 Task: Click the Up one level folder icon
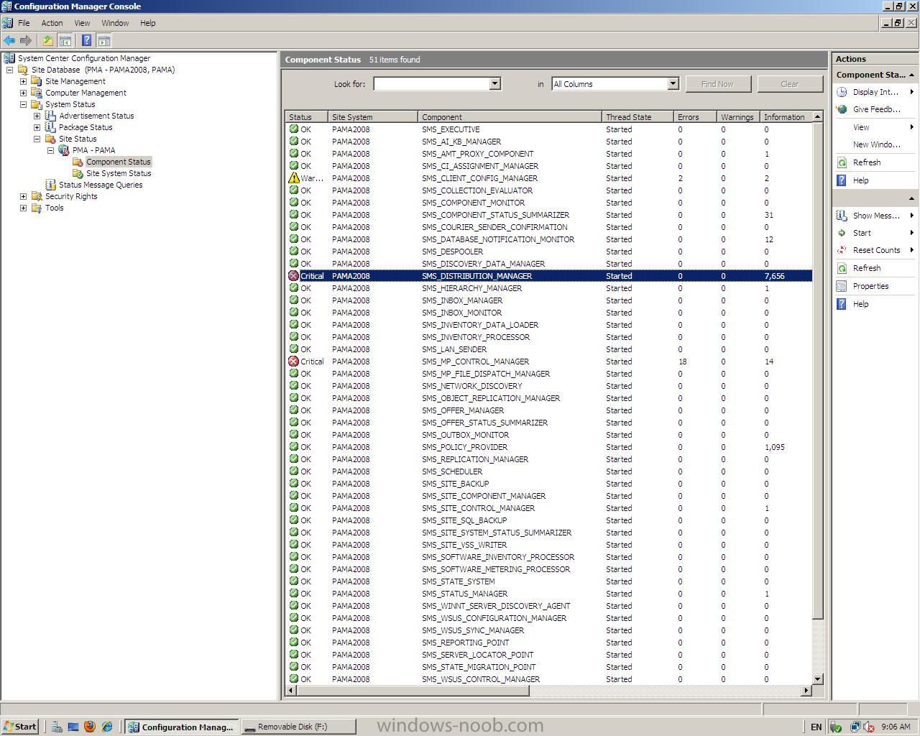point(47,41)
